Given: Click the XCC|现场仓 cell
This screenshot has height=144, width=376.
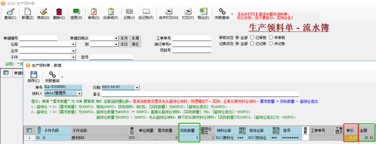Looking at the screenshot, I should point(259,138).
